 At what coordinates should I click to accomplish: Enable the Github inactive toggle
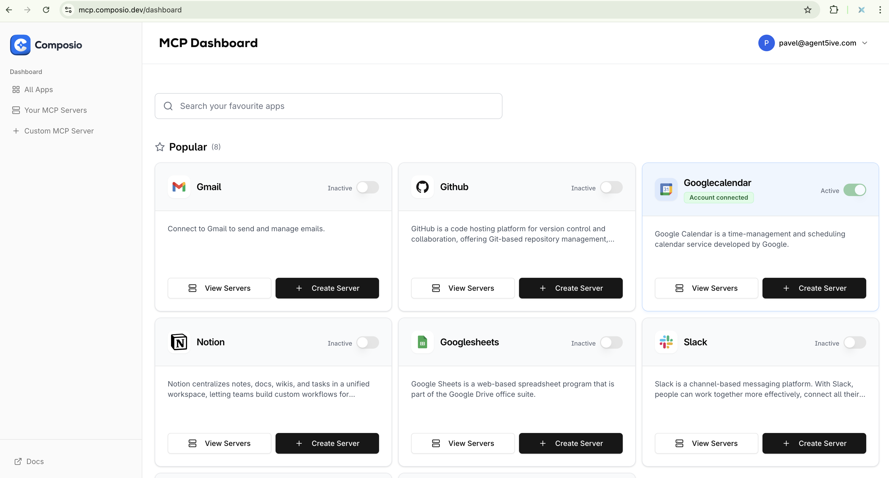point(611,188)
